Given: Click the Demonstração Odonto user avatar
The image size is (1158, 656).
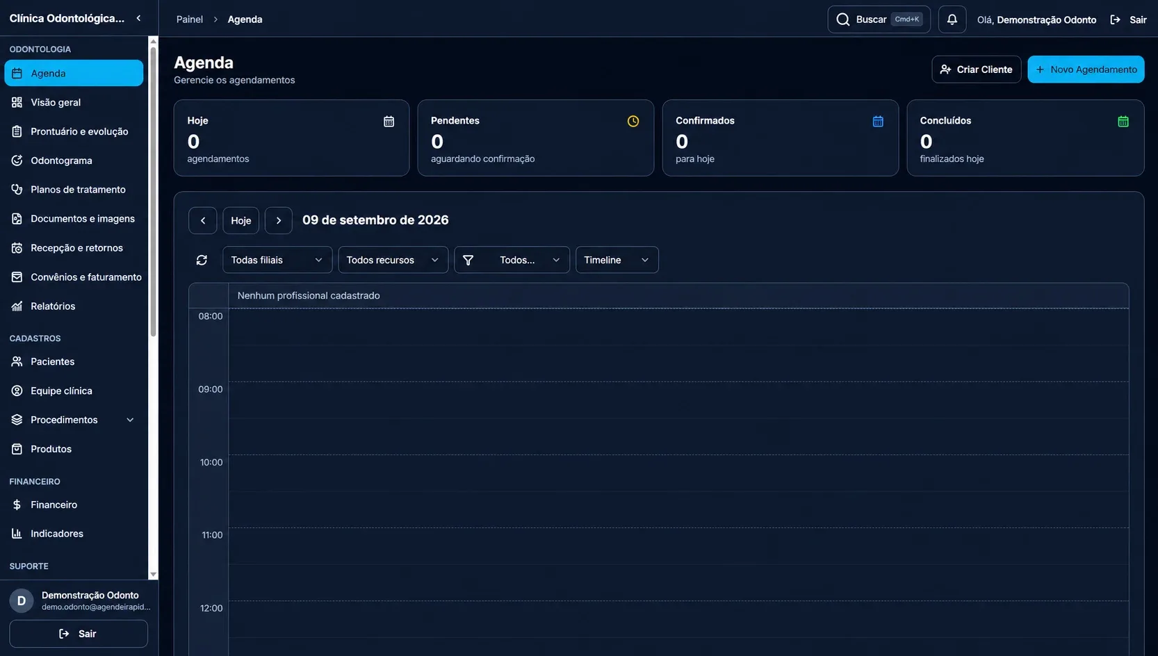Looking at the screenshot, I should pyautogui.click(x=22, y=601).
